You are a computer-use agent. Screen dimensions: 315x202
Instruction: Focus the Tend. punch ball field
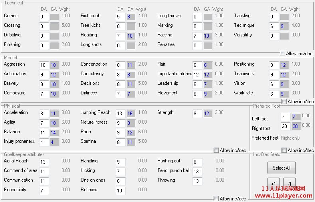coord(197,171)
